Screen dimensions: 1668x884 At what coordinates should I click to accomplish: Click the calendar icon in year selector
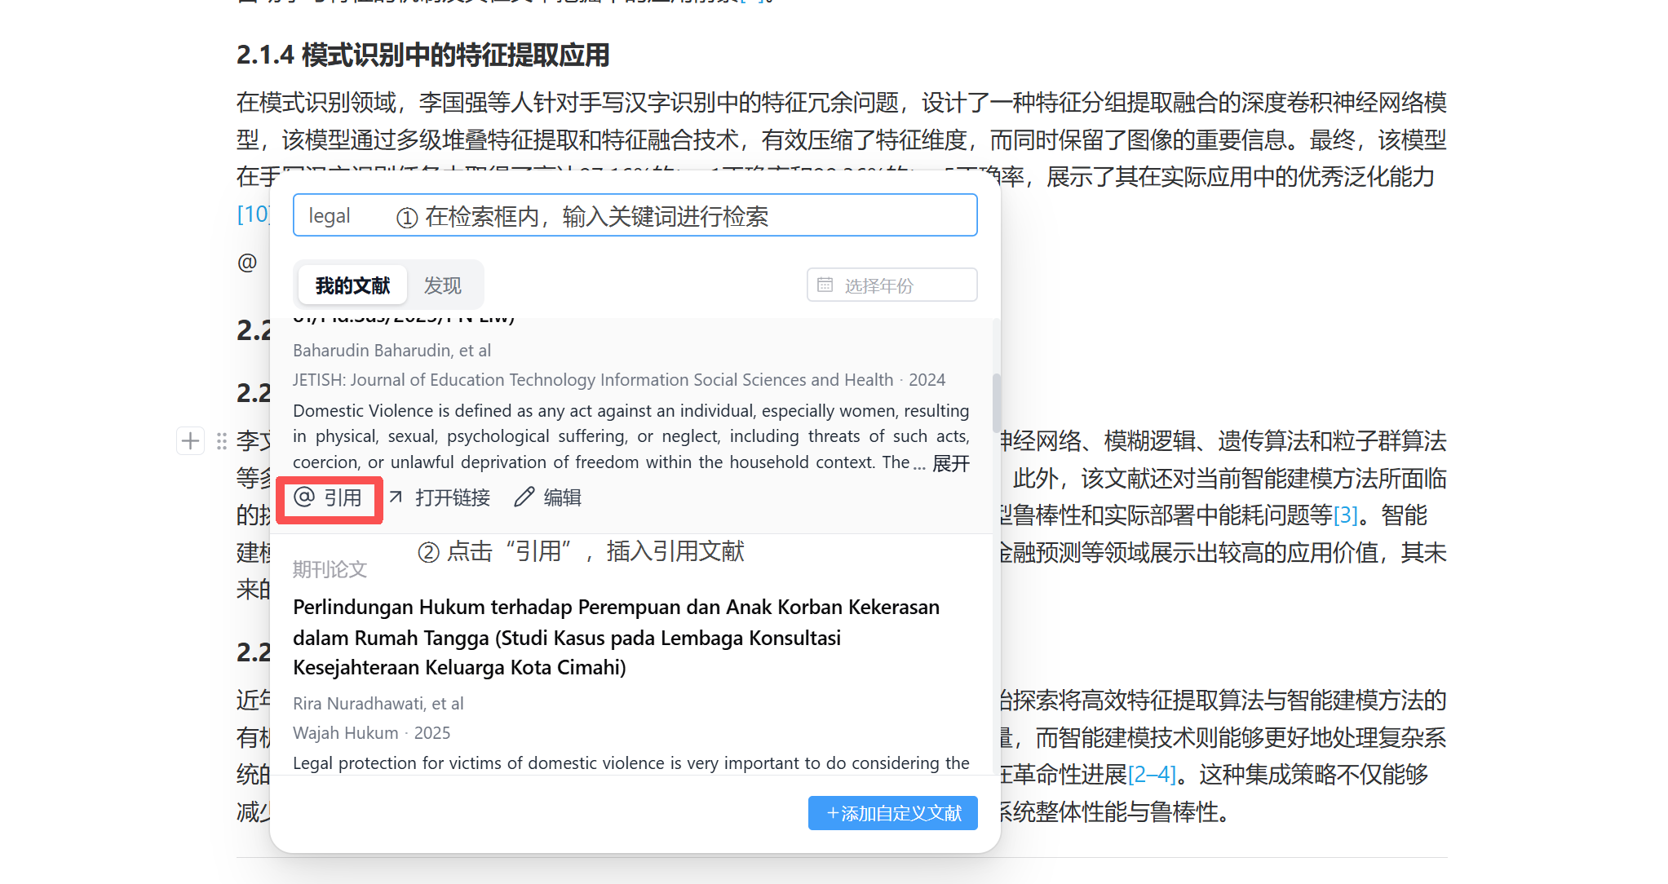pyautogui.click(x=825, y=285)
